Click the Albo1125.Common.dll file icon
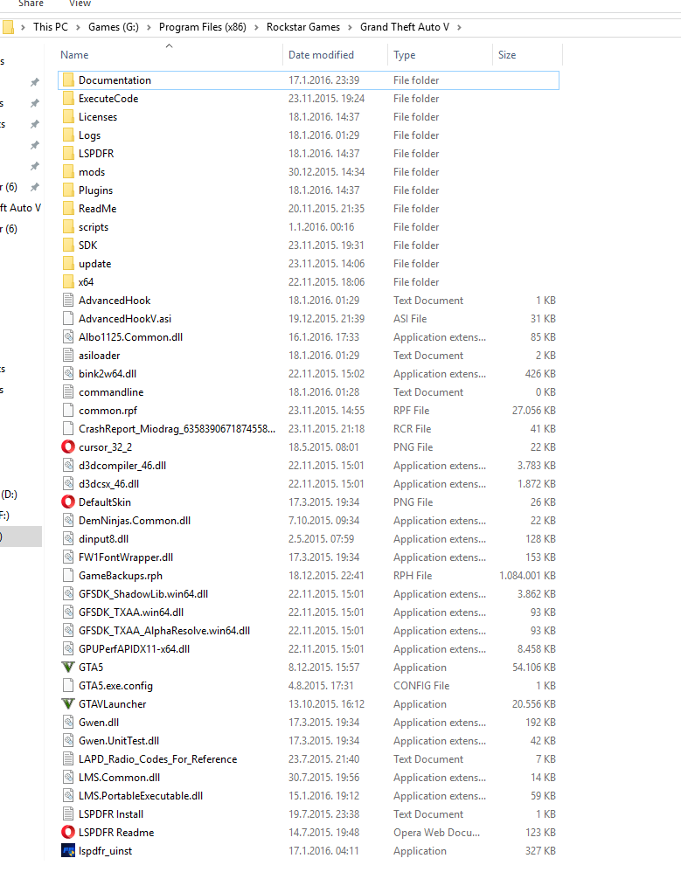681x879 pixels. [68, 337]
